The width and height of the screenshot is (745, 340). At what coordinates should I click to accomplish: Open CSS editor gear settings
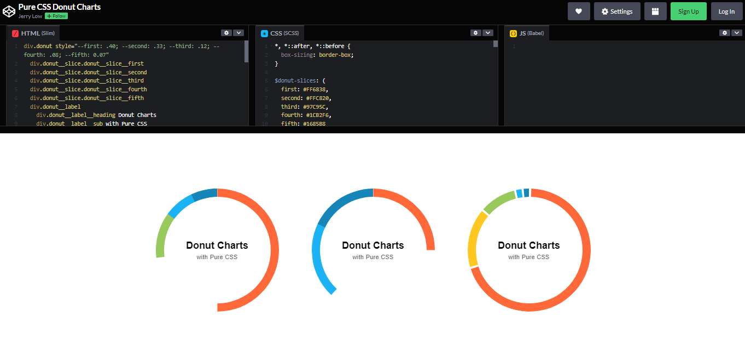475,33
